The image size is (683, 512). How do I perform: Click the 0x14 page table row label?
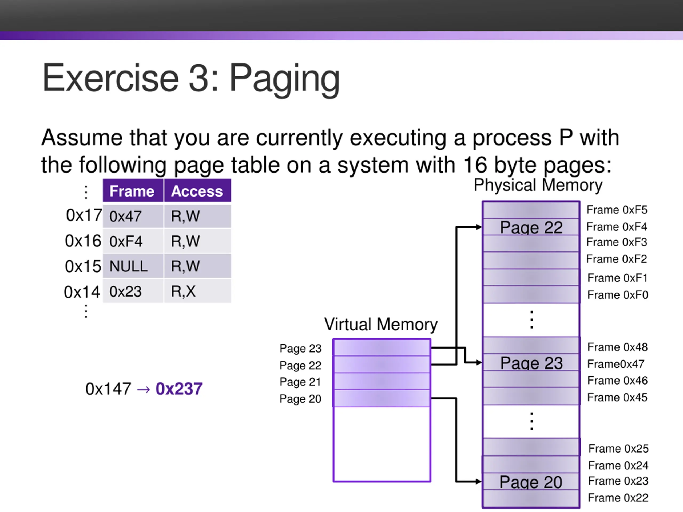click(x=82, y=292)
